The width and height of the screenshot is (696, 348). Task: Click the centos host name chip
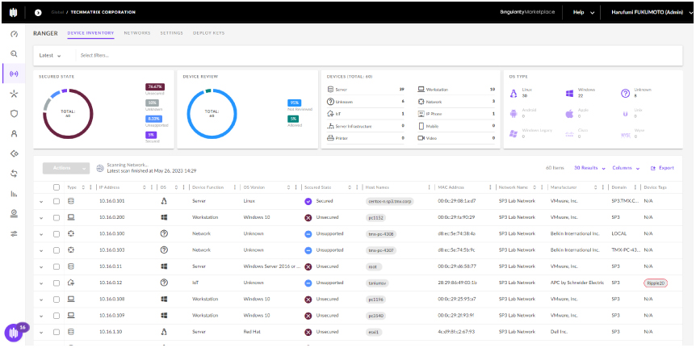[390, 201]
